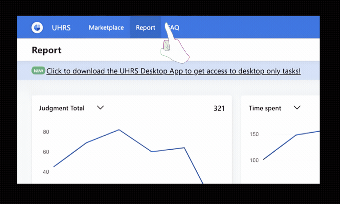Select the Time spent card title
Viewport: 340px width, 204px height.
coord(265,108)
